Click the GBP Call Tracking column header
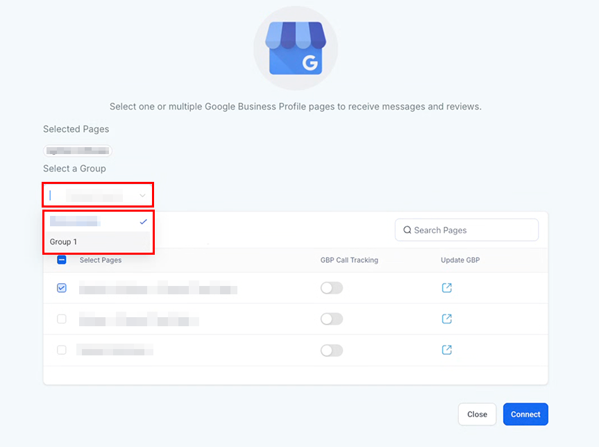 [x=349, y=260]
